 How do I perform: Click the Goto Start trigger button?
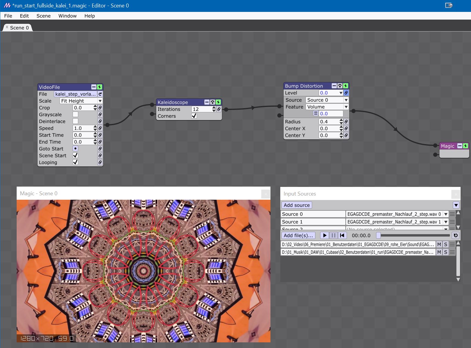pos(76,149)
